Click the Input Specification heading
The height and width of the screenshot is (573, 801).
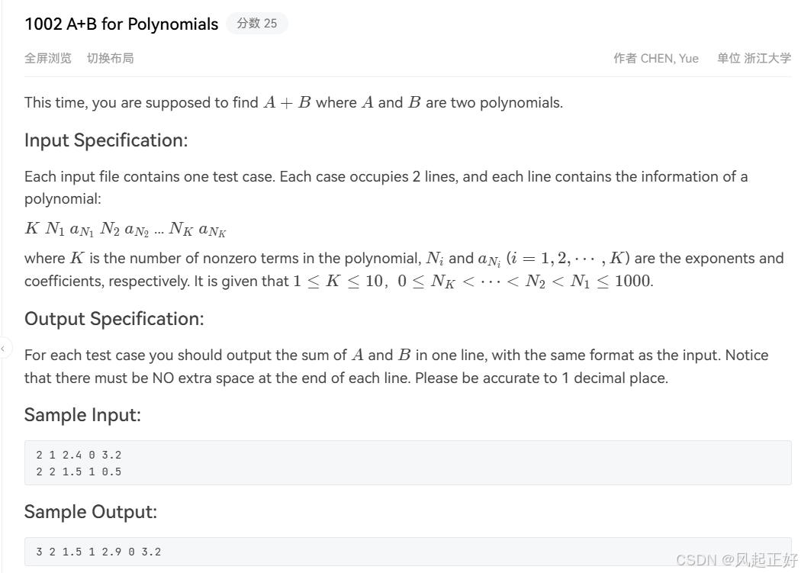point(106,140)
